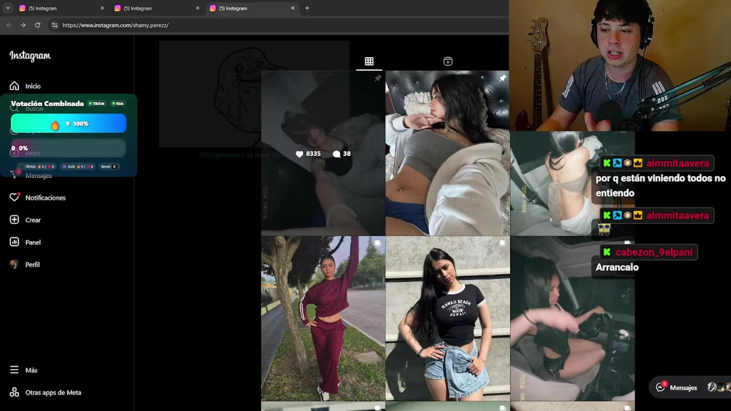Click the Otras apps de Meta label

[x=53, y=392]
